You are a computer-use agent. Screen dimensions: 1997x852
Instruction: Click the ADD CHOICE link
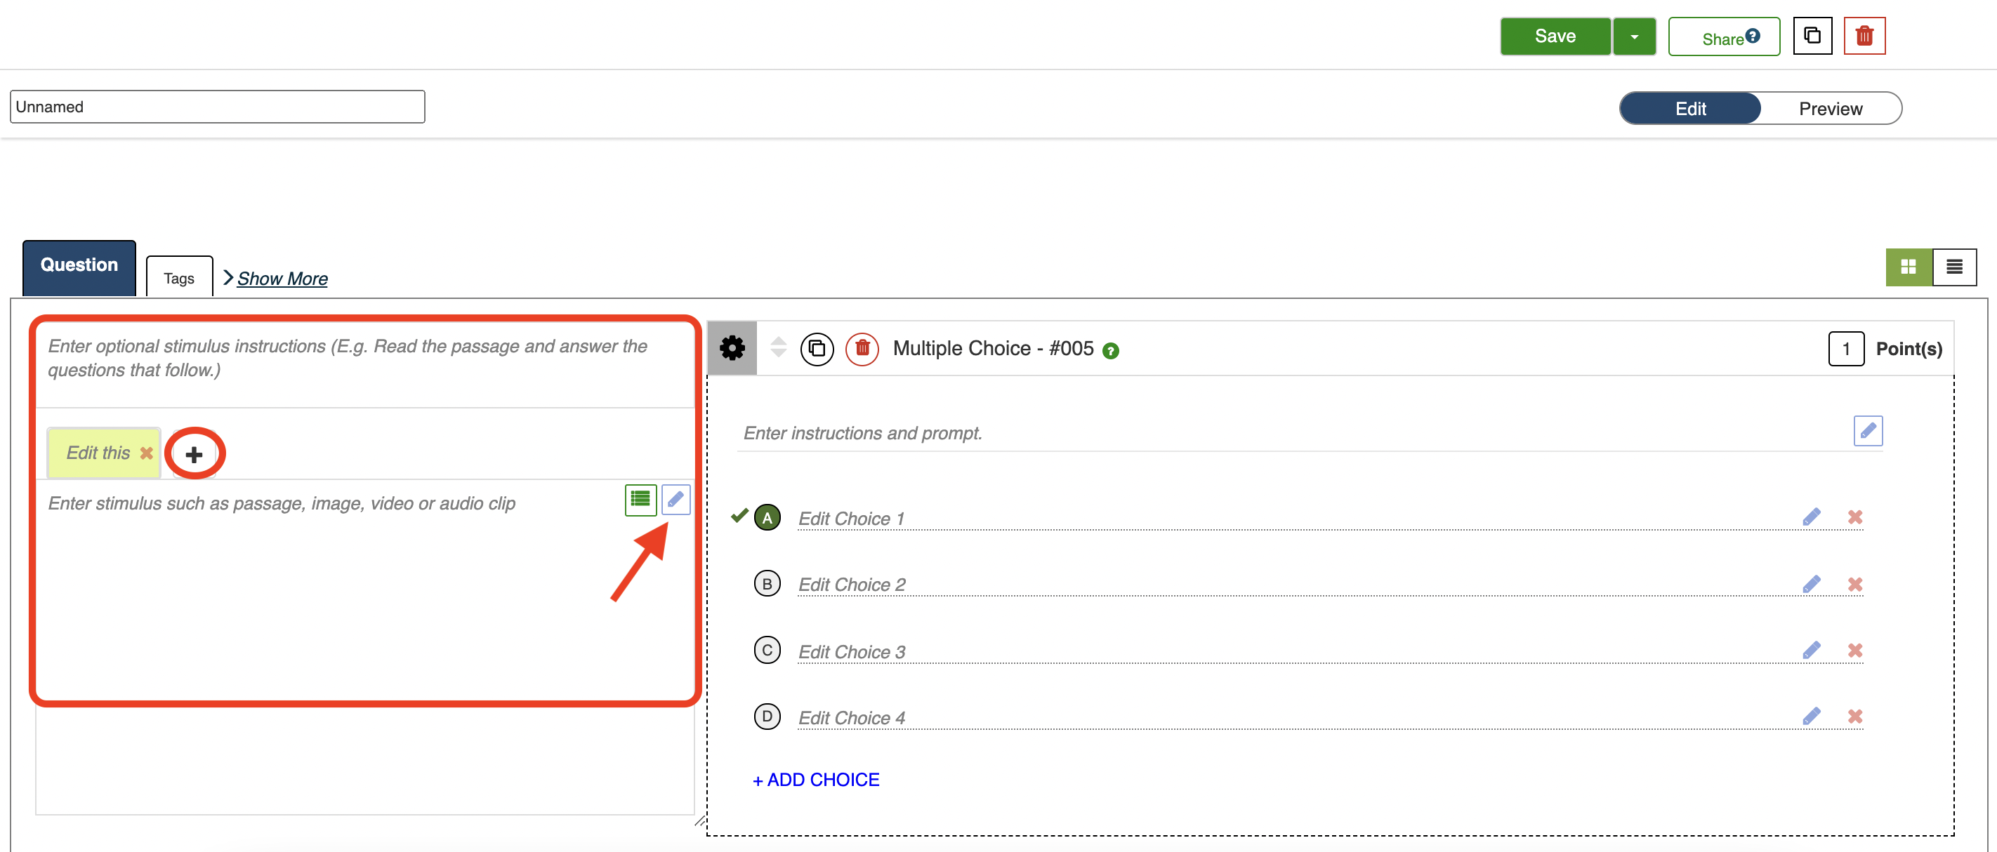click(x=815, y=780)
